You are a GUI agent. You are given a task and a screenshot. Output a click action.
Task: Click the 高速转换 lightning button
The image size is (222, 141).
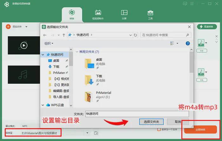pos(206,27)
